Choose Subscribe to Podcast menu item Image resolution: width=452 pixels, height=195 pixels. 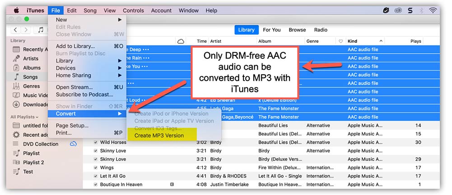pos(87,95)
